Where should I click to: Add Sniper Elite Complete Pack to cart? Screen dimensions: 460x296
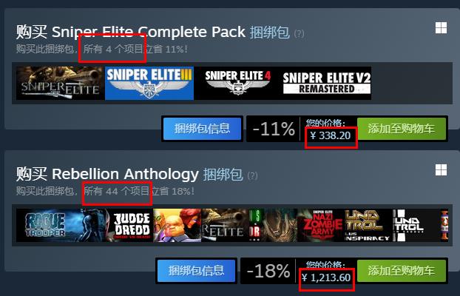[402, 129]
